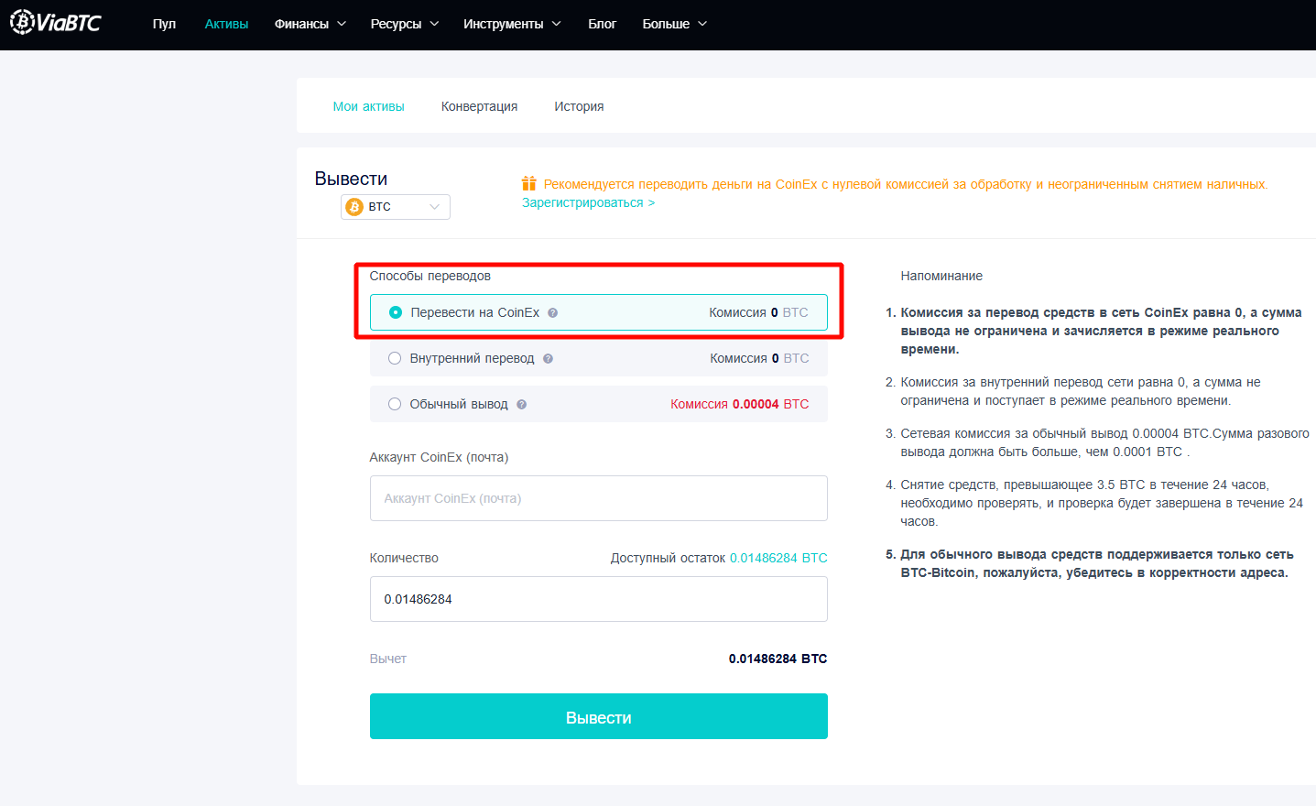Click the ViaBTC logo
This screenshot has width=1316, height=806.
55,22
